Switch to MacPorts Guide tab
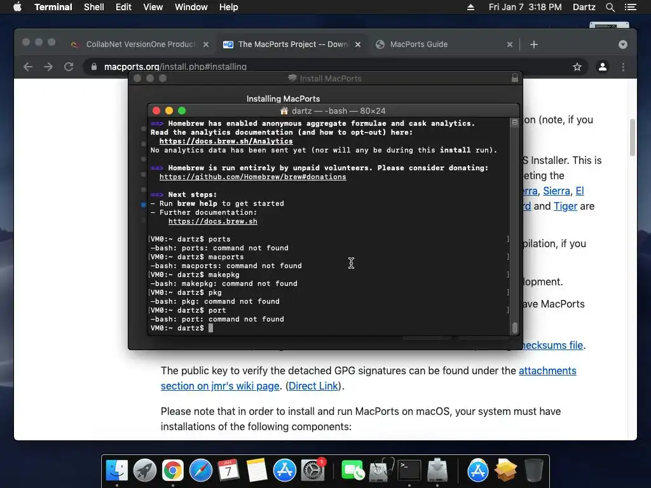Screen dimensions: 651x488 pos(443,44)
